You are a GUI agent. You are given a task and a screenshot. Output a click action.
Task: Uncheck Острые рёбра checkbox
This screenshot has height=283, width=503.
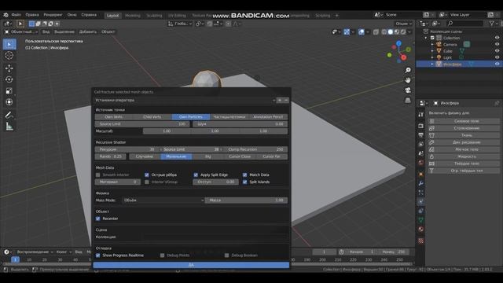pyautogui.click(x=147, y=175)
